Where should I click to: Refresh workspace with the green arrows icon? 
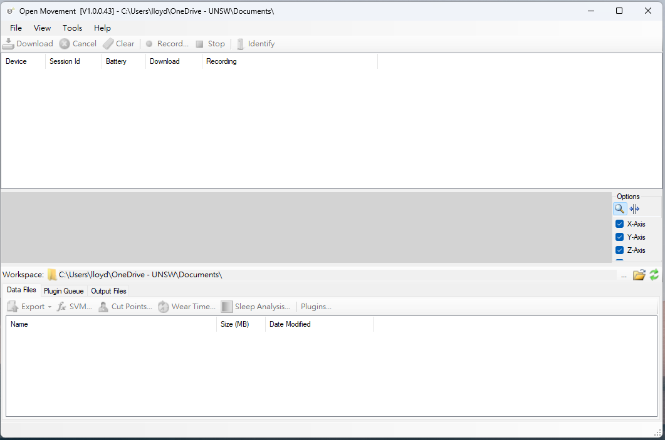pos(654,275)
